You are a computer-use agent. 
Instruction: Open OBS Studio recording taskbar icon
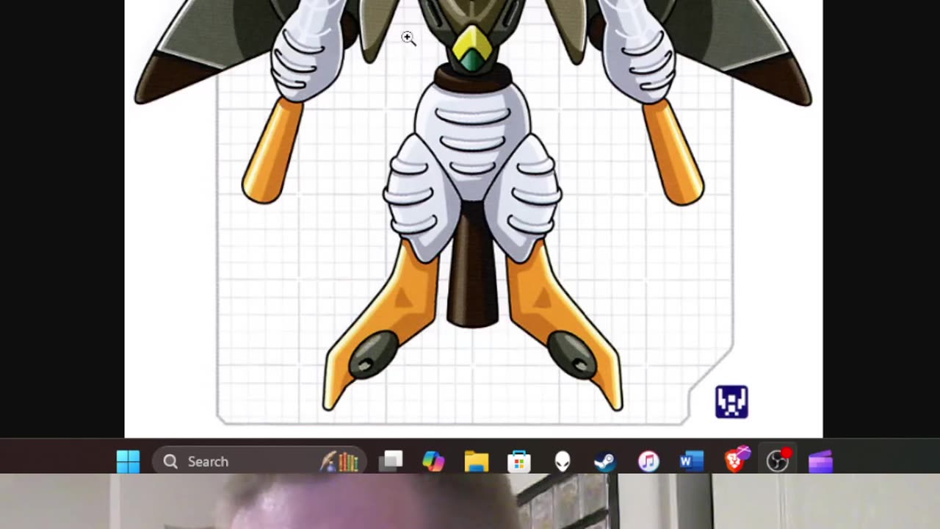(778, 461)
